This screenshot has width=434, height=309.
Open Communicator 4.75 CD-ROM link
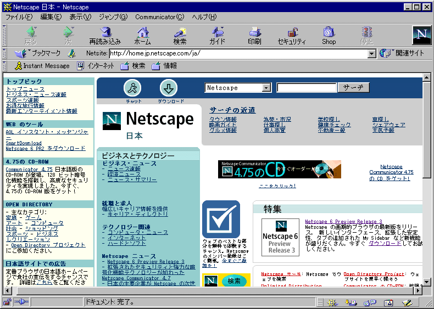click(29, 169)
